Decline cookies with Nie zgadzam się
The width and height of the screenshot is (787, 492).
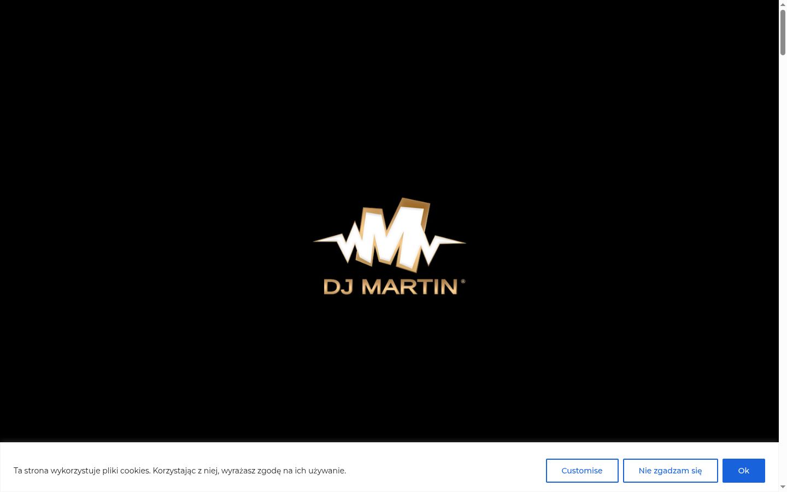click(670, 471)
